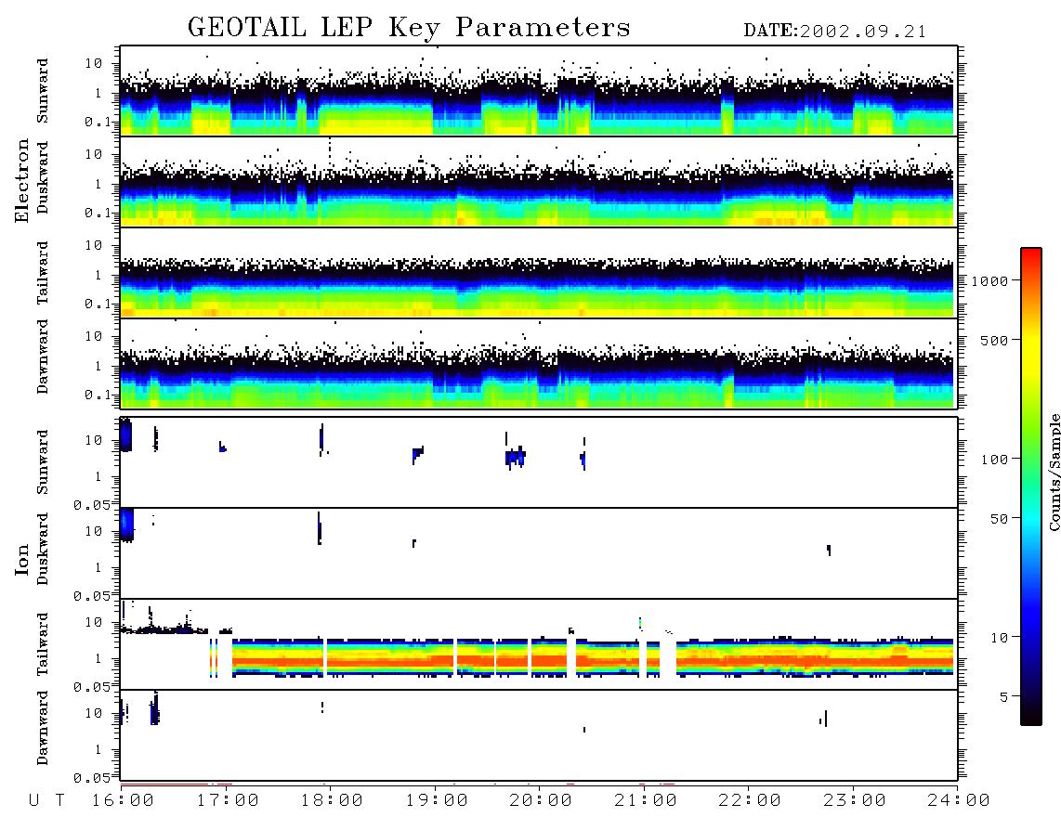The height and width of the screenshot is (817, 1061).
Task: Click the 0.05 label on Ion Sunward axis
Action: point(92,504)
